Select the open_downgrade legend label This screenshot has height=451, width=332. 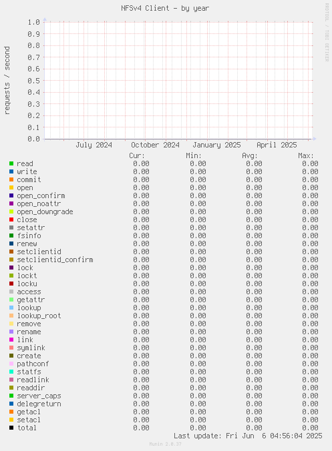(x=45, y=212)
